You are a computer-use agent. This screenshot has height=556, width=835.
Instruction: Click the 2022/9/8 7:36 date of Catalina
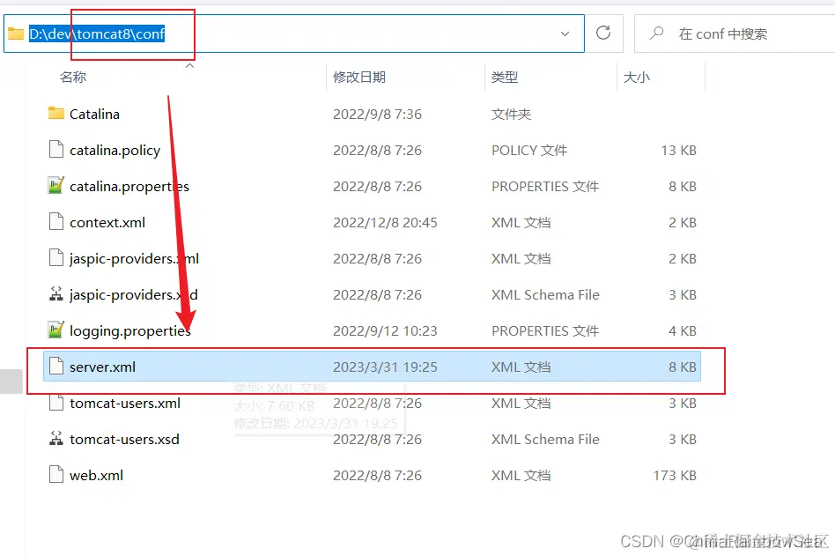tap(377, 114)
